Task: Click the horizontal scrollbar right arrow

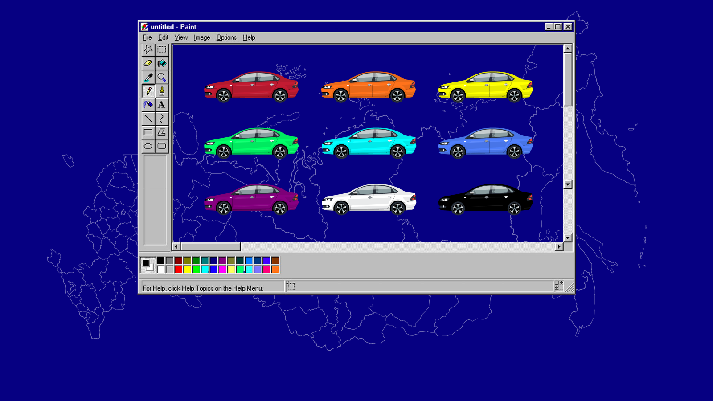Action: tap(559, 246)
